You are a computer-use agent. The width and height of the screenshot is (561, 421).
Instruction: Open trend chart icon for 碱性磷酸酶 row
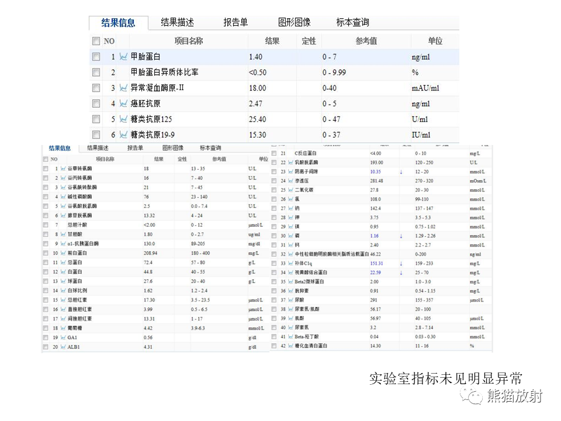click(x=63, y=196)
